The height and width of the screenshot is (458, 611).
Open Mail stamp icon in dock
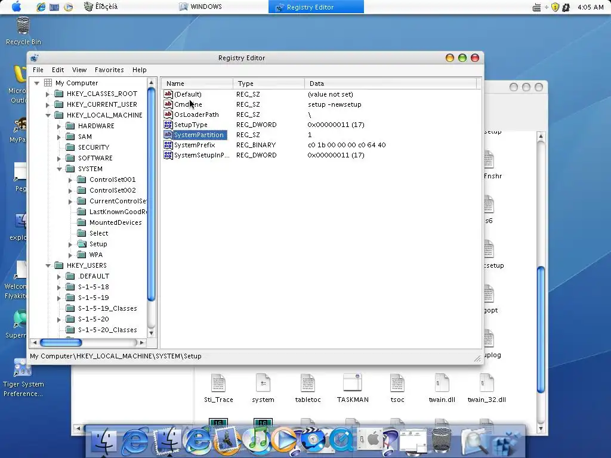227,441
